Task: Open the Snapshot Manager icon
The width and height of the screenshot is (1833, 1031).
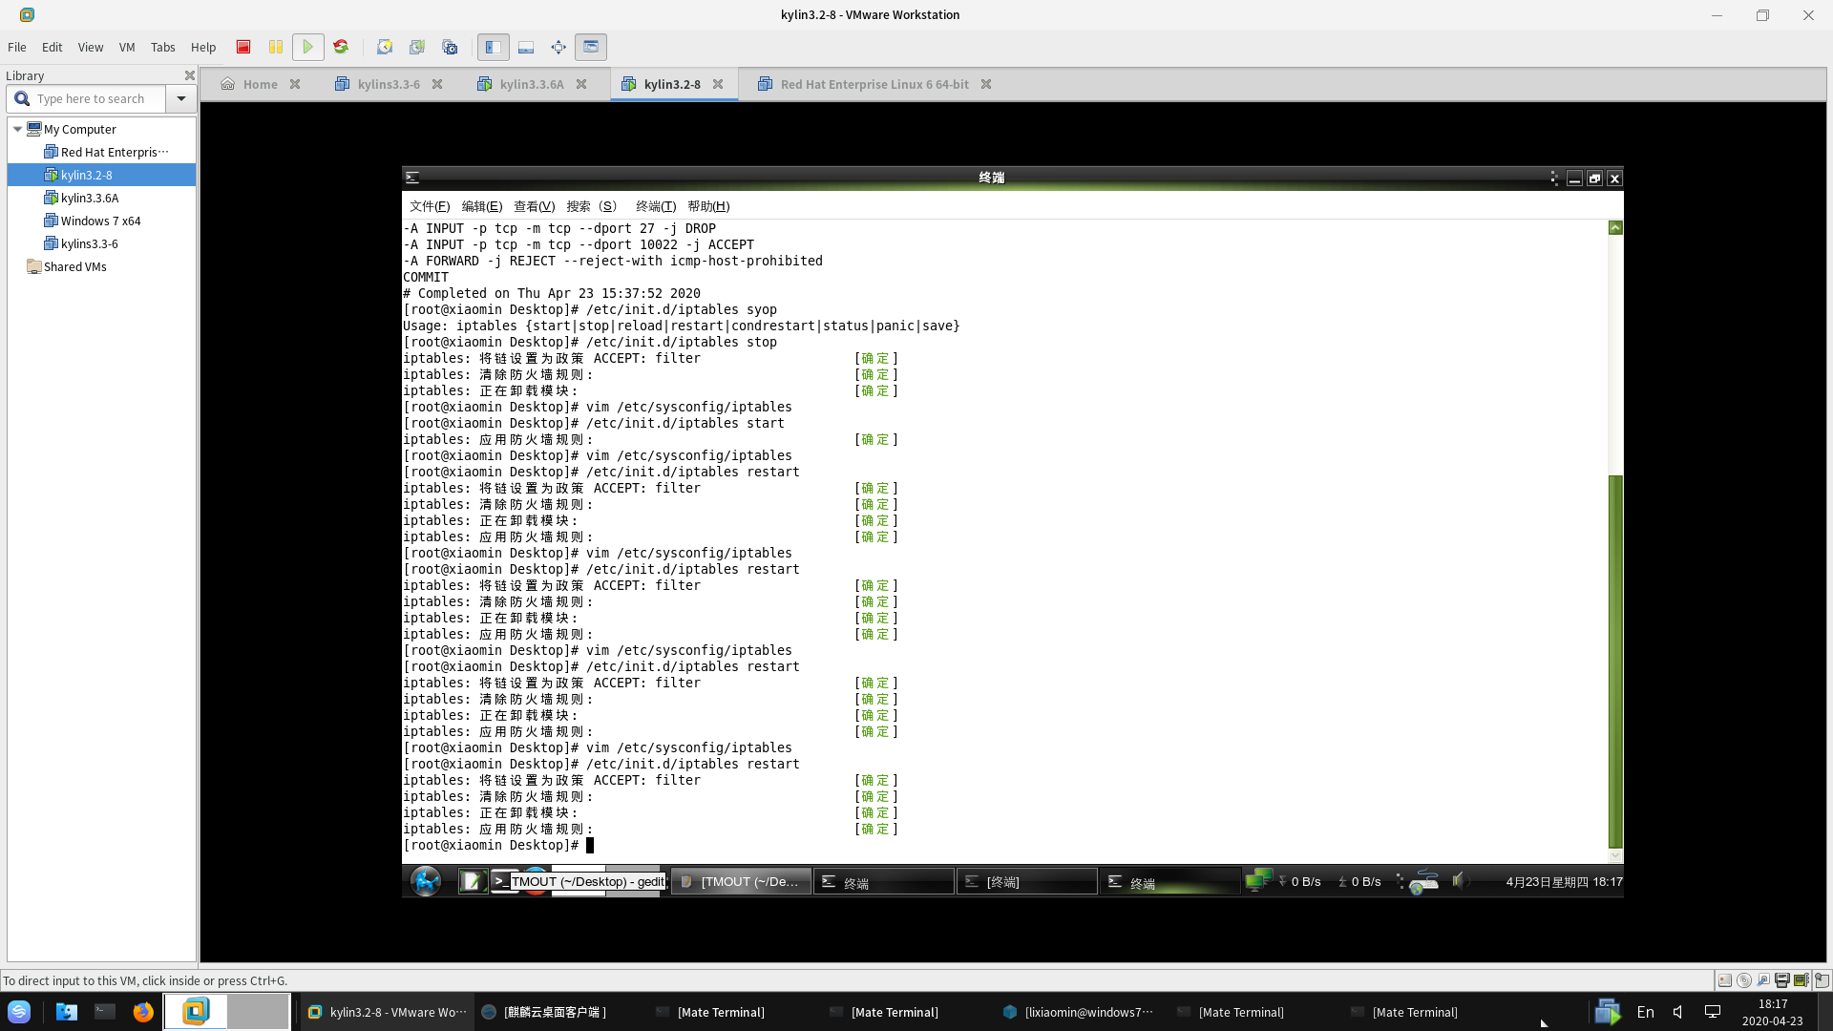Action: (450, 47)
